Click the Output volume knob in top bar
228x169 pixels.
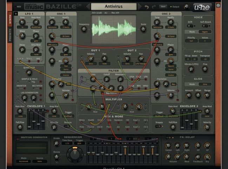[187, 7]
